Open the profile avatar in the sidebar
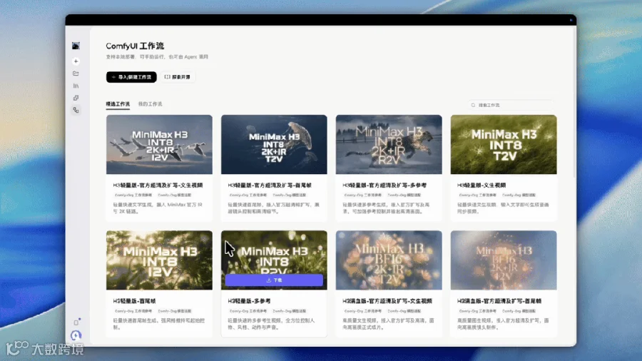This screenshot has width=642, height=361. tap(76, 46)
